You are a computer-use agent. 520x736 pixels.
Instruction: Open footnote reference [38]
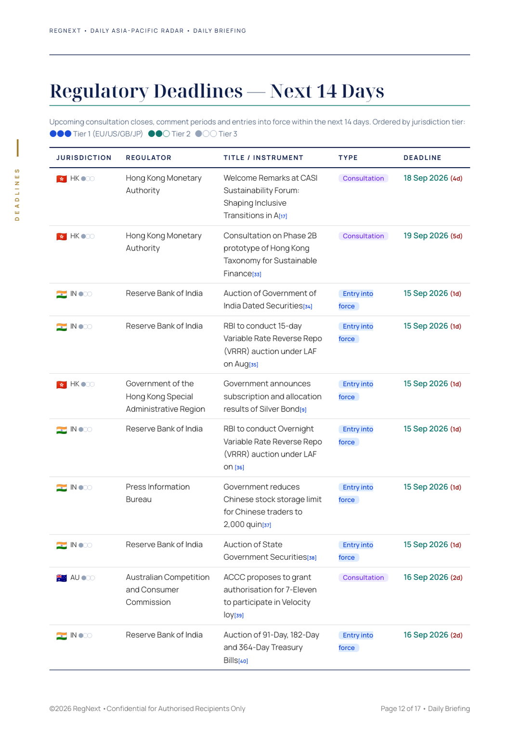pyautogui.click(x=312, y=558)
